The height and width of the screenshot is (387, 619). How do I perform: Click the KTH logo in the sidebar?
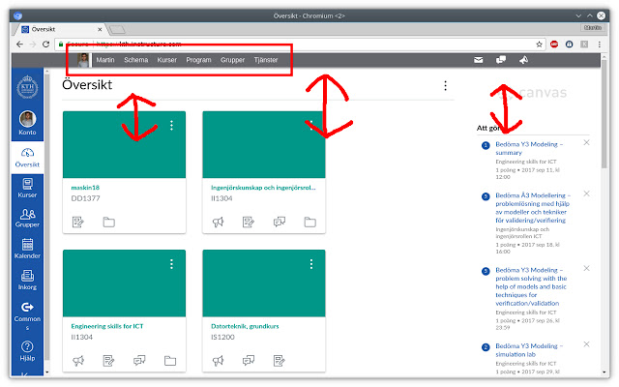[x=27, y=87]
